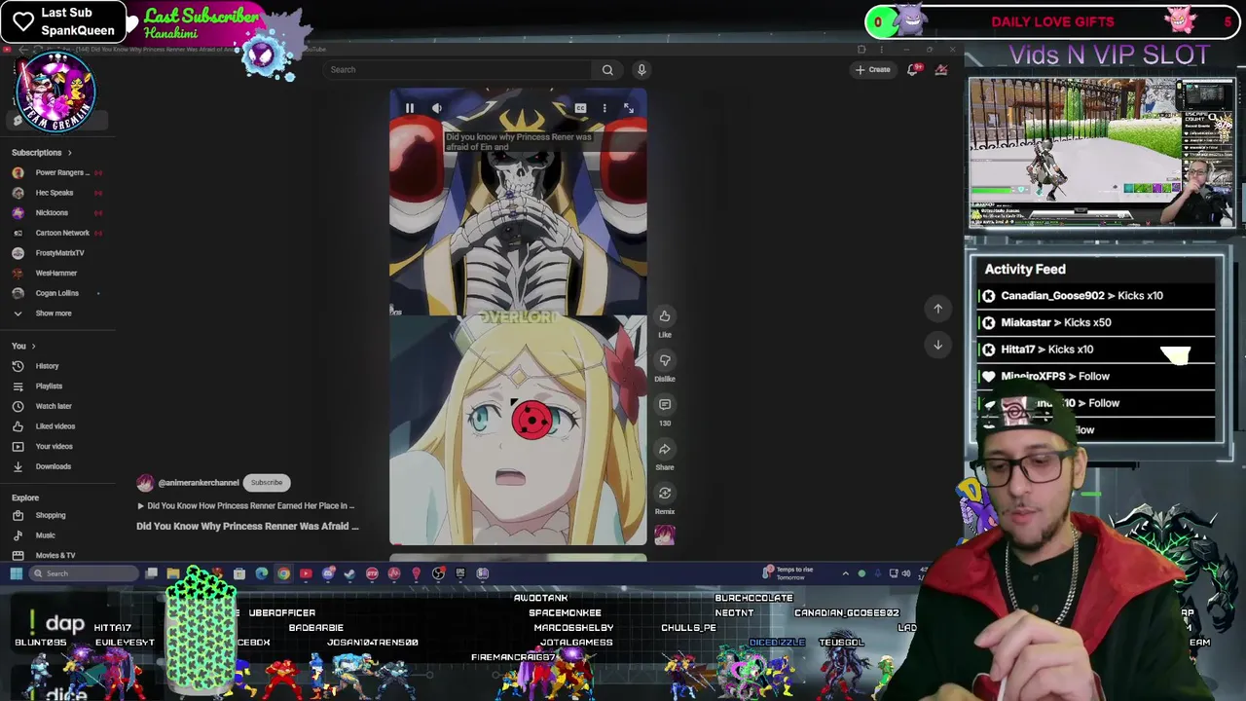Open the YouTube app on the taskbar
Viewport: 1246px width, 701px height.
pyautogui.click(x=306, y=573)
